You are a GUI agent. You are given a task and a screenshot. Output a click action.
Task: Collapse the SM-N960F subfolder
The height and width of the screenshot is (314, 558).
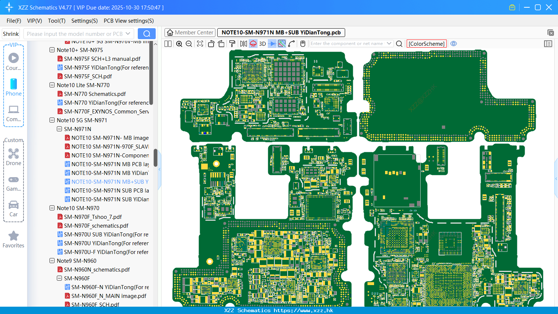tap(59, 278)
